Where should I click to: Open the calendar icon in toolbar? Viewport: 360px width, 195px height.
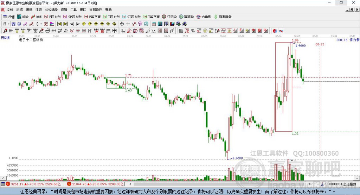(x=154, y=24)
